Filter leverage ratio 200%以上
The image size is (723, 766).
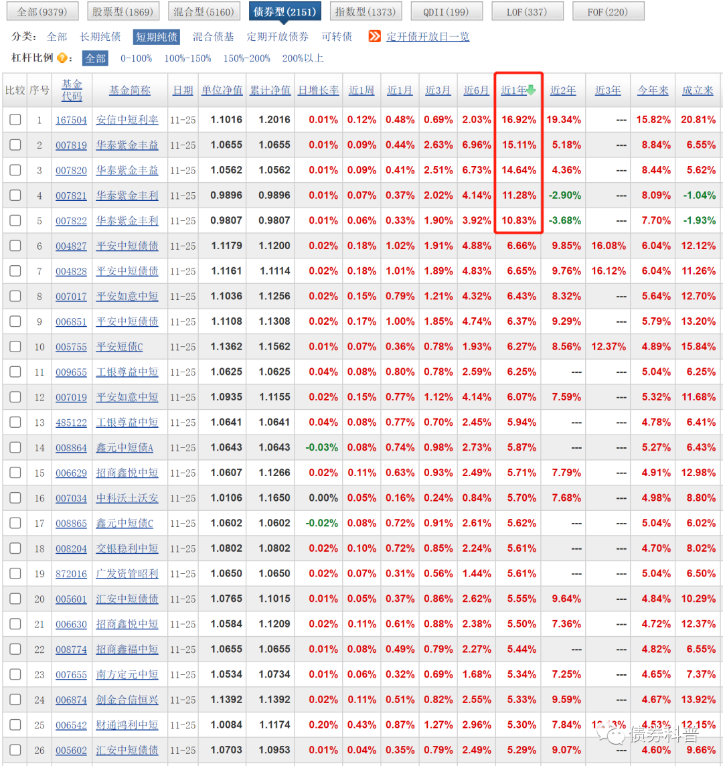point(303,59)
